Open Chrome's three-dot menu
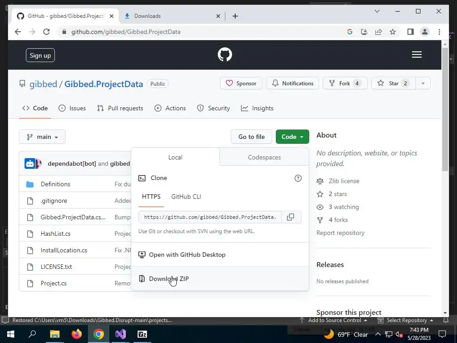Screen dimensions: 457x343 (439, 32)
